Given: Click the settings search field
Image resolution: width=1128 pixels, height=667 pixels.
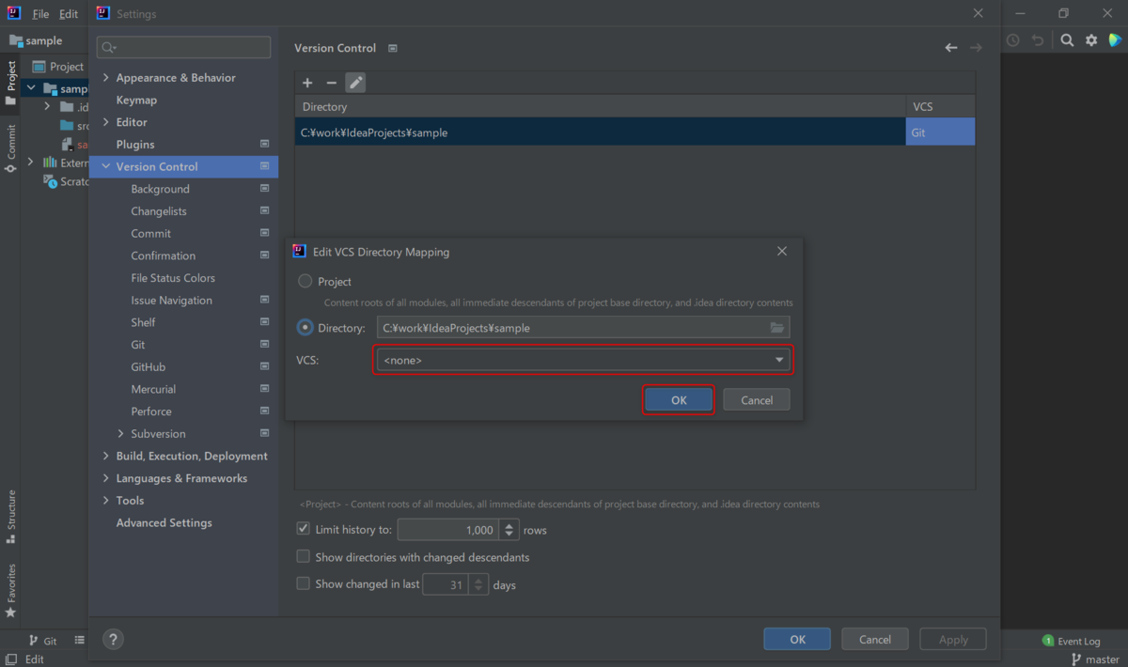Looking at the screenshot, I should tap(184, 47).
